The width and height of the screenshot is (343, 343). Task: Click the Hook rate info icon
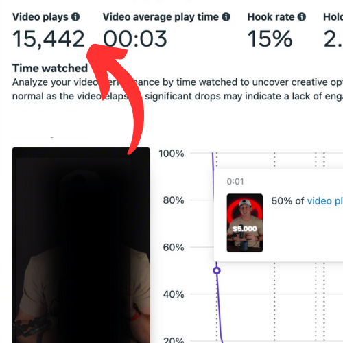pyautogui.click(x=302, y=17)
